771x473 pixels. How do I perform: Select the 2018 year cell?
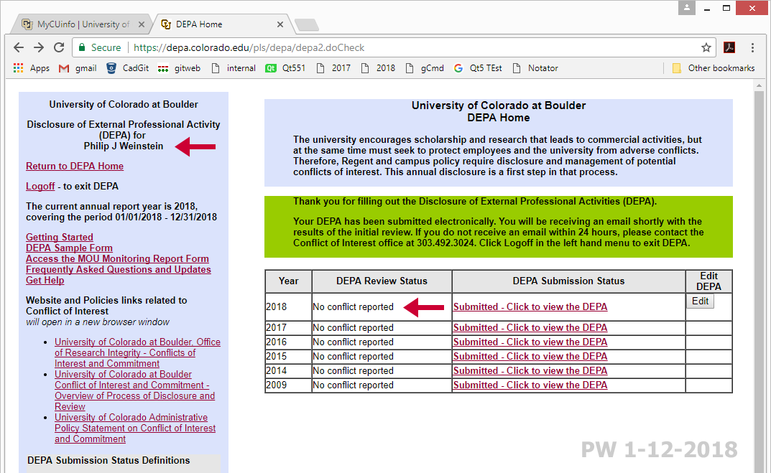pos(288,307)
